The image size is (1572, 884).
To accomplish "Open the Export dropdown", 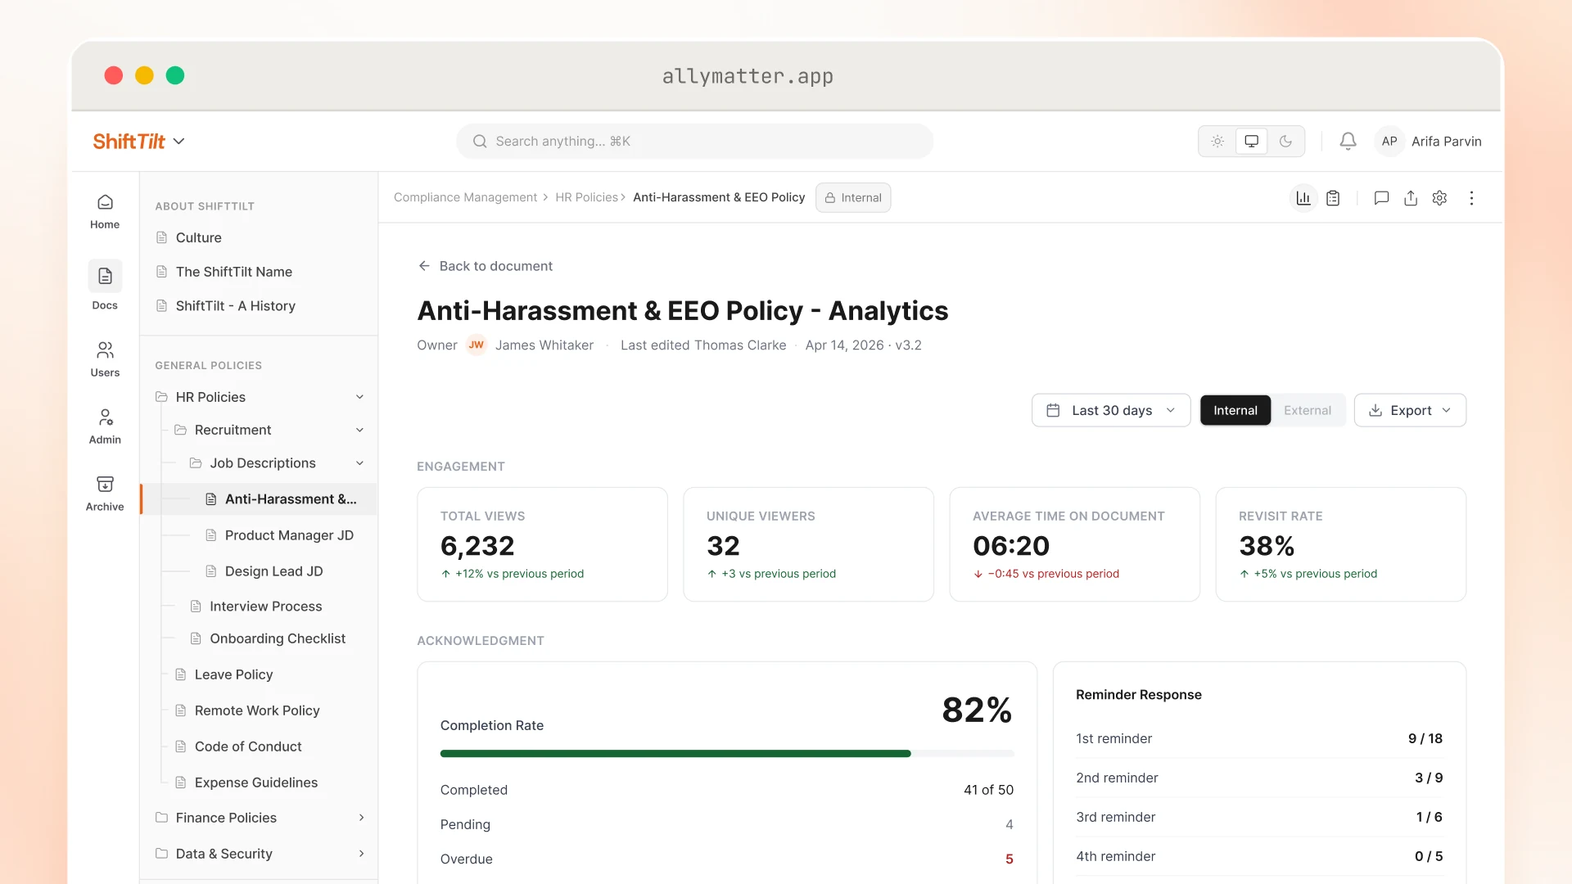I will [x=1410, y=410].
